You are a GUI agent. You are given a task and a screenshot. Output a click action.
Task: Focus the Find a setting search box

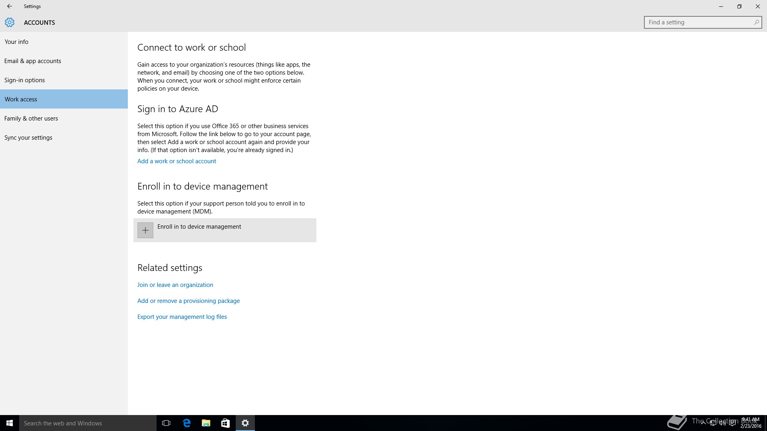703,22
